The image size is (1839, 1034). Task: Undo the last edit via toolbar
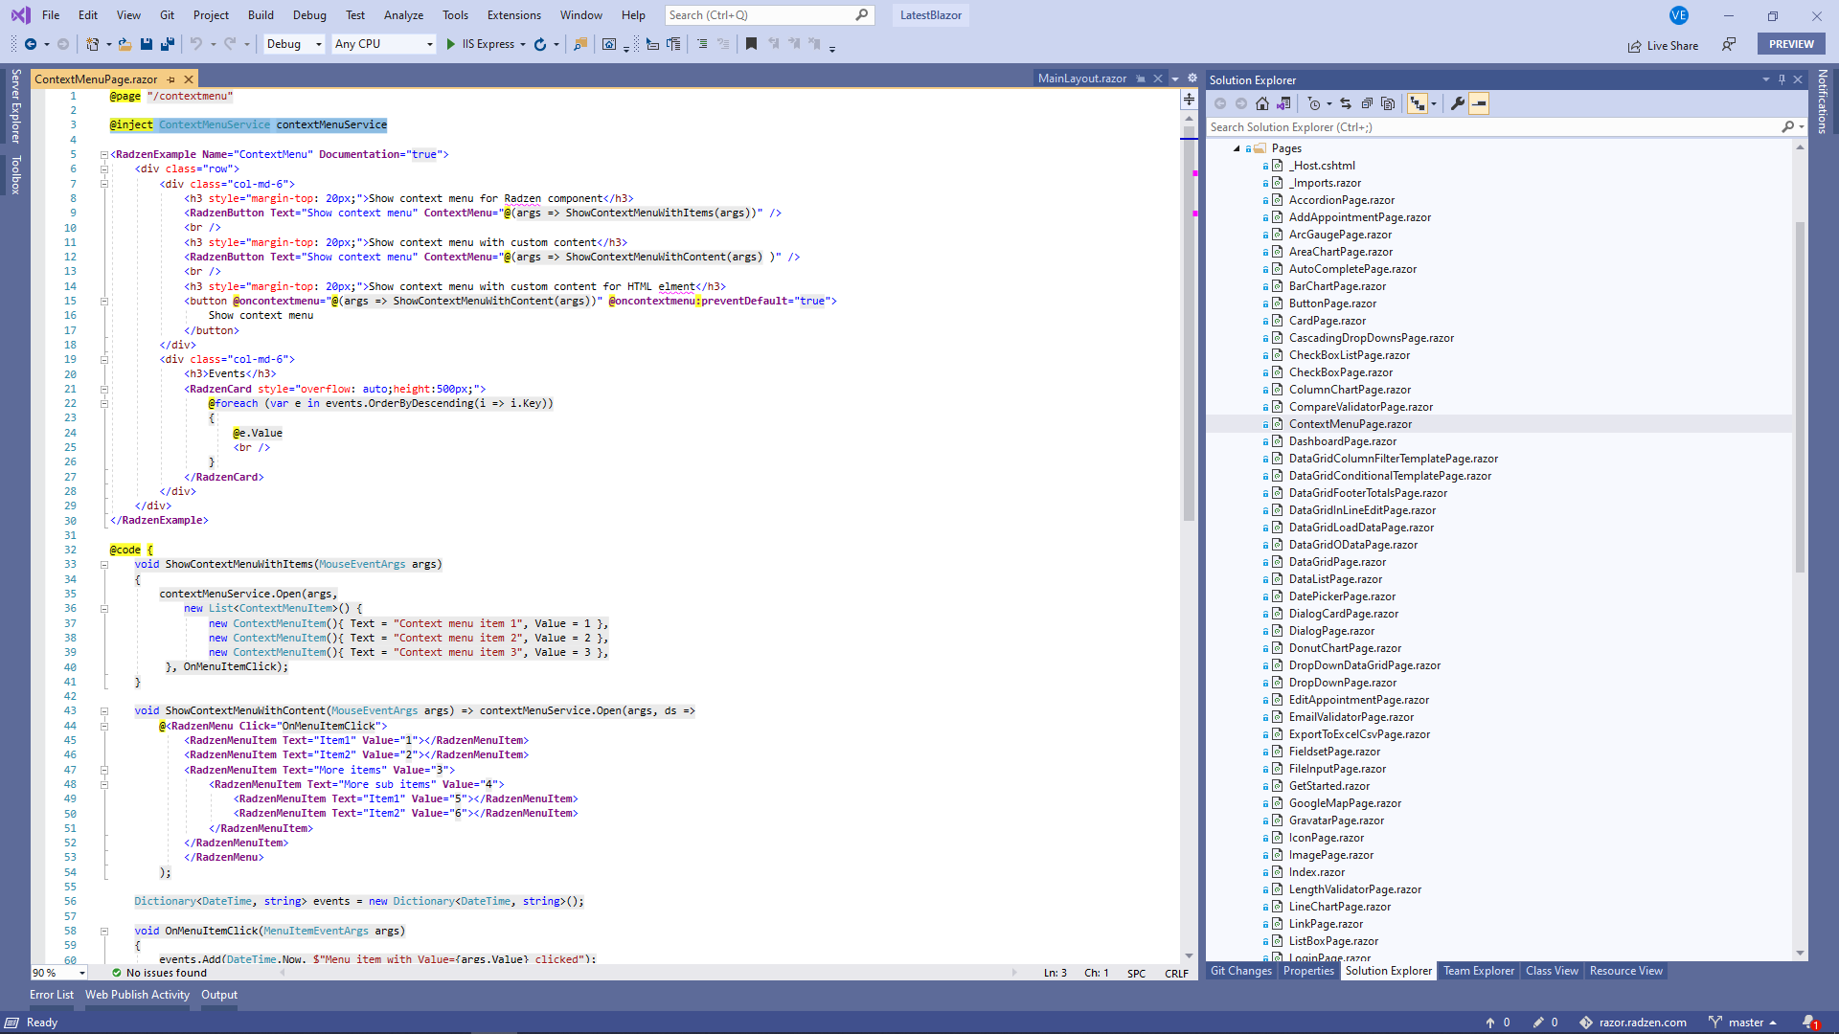coord(196,44)
